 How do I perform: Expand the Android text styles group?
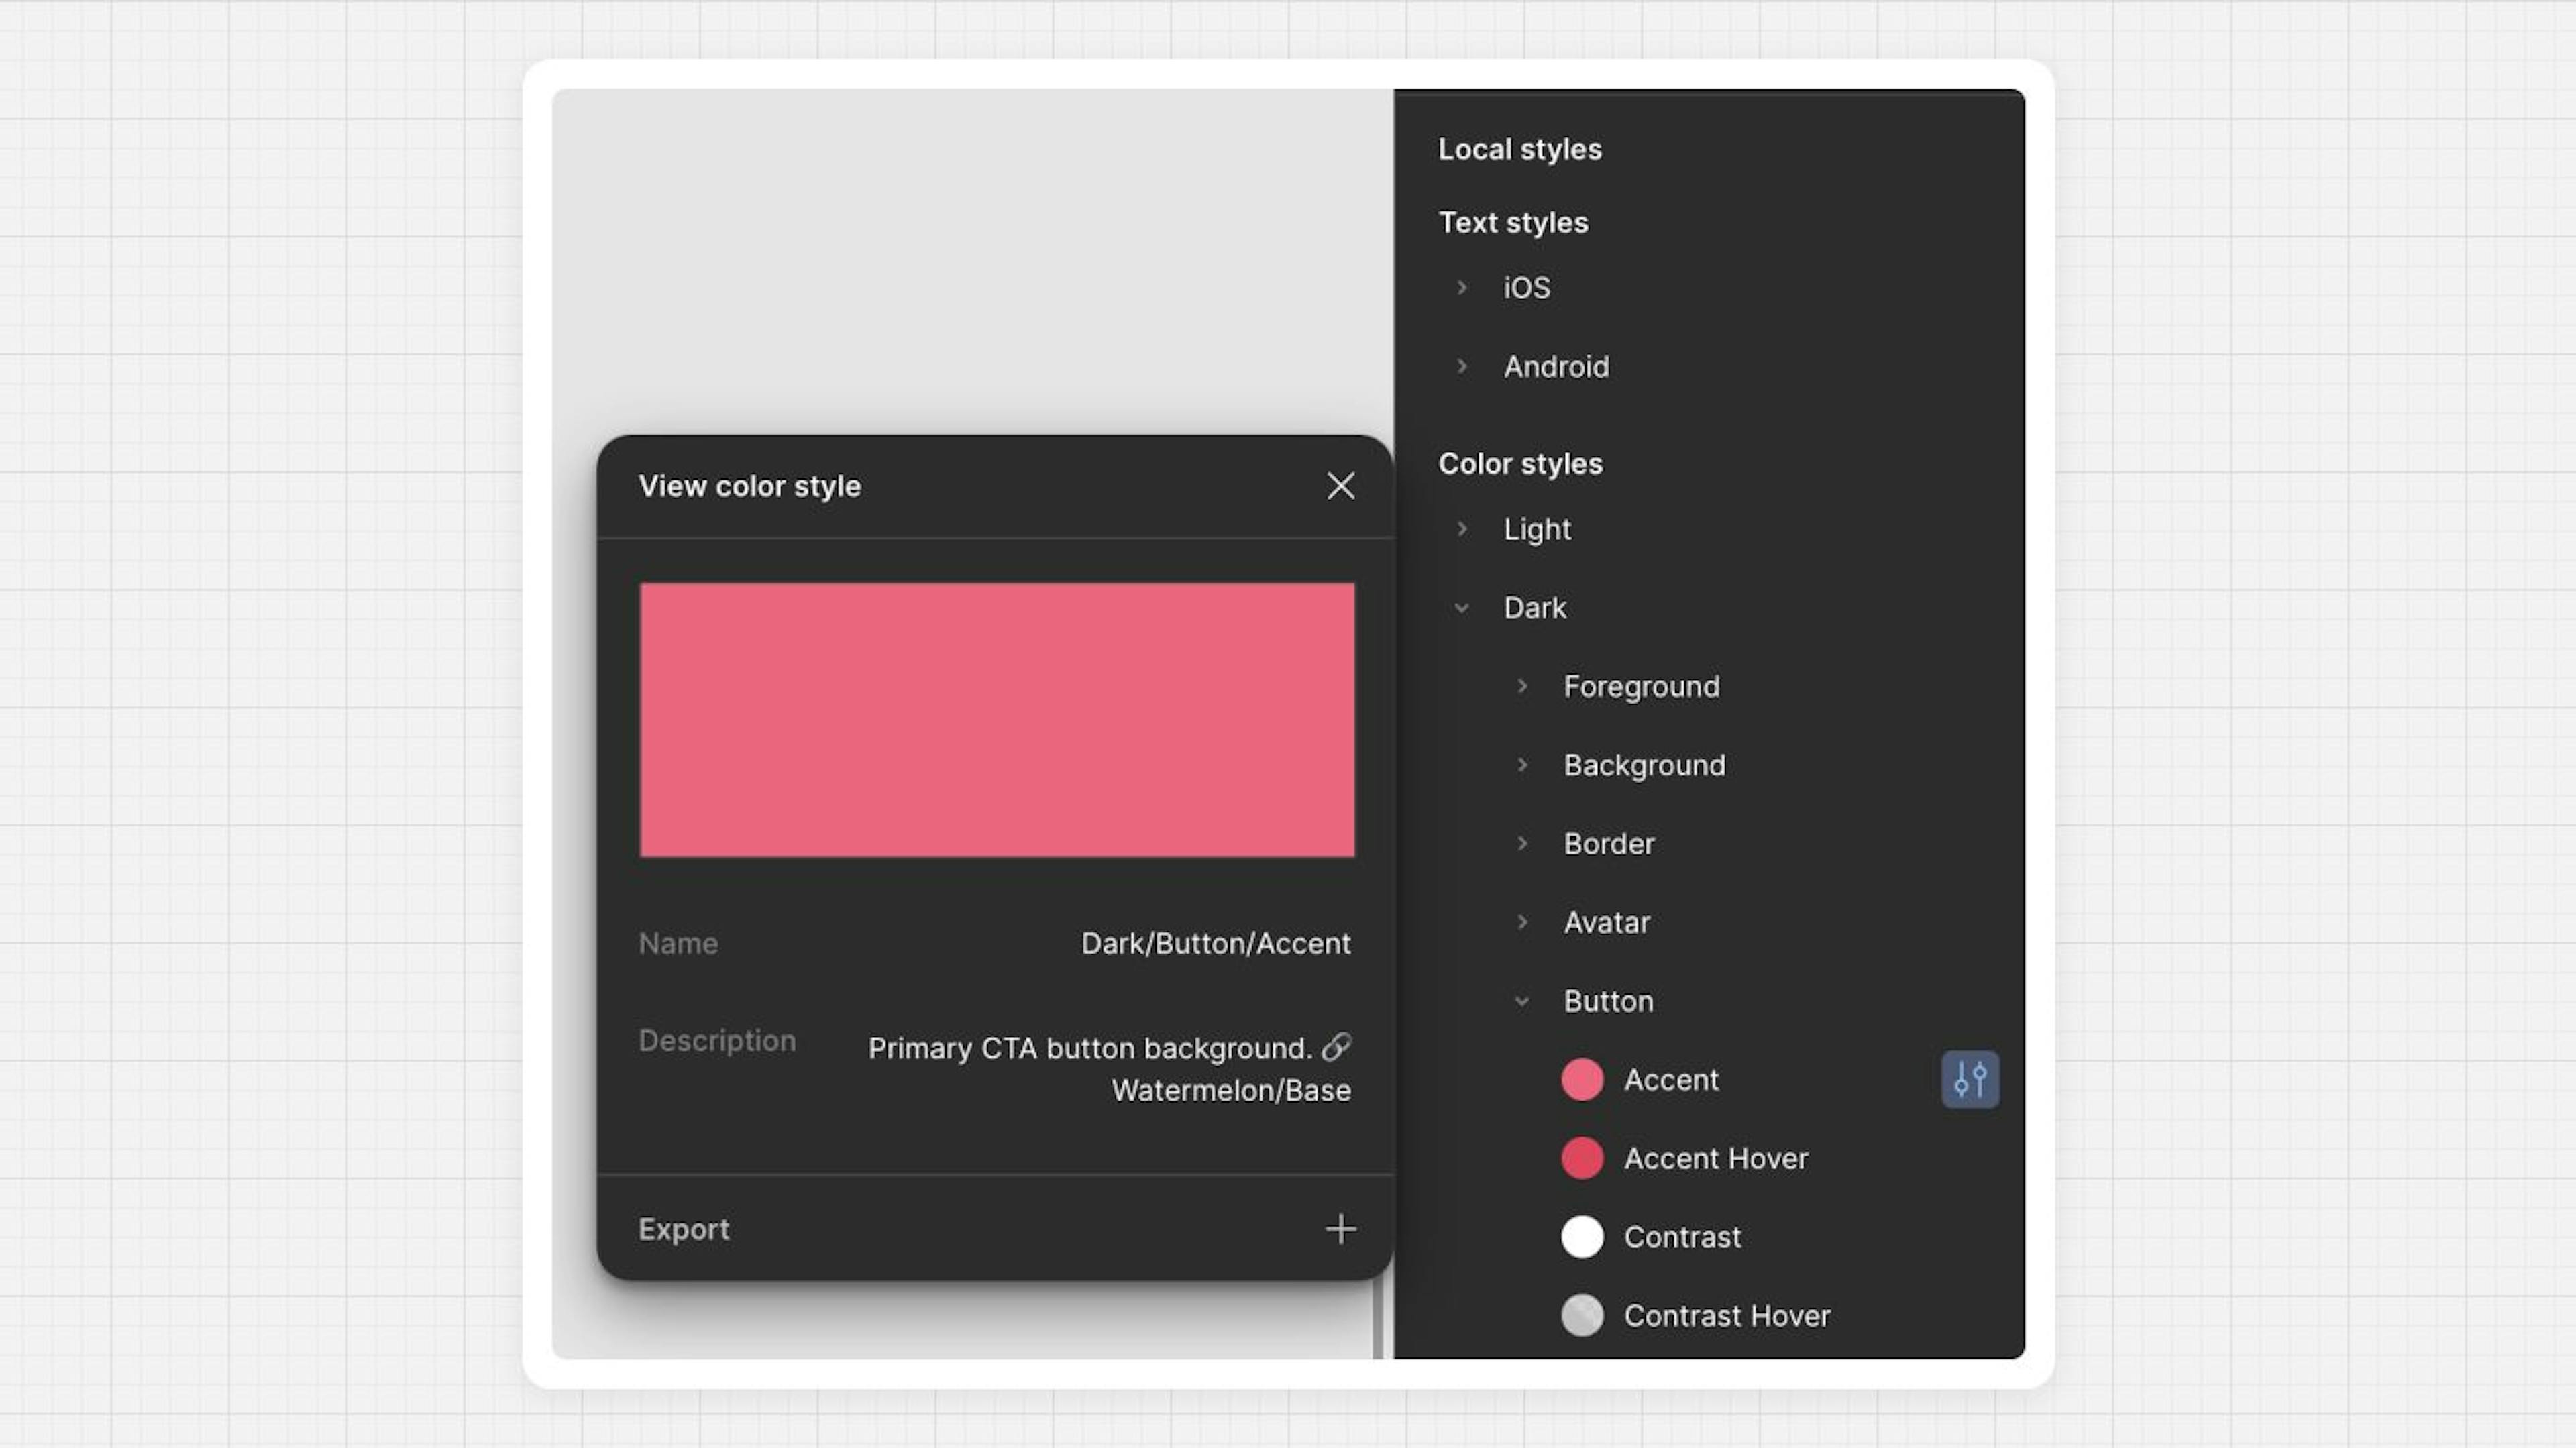[x=1462, y=366]
